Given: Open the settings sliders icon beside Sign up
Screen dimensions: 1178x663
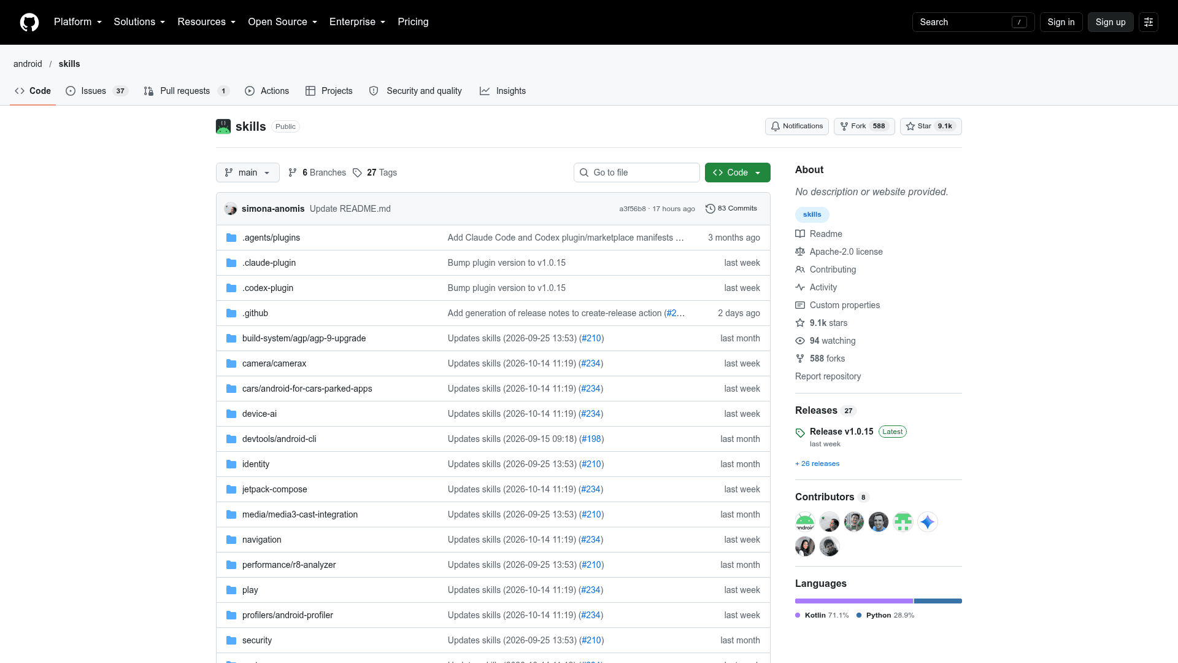Looking at the screenshot, I should click(1149, 22).
